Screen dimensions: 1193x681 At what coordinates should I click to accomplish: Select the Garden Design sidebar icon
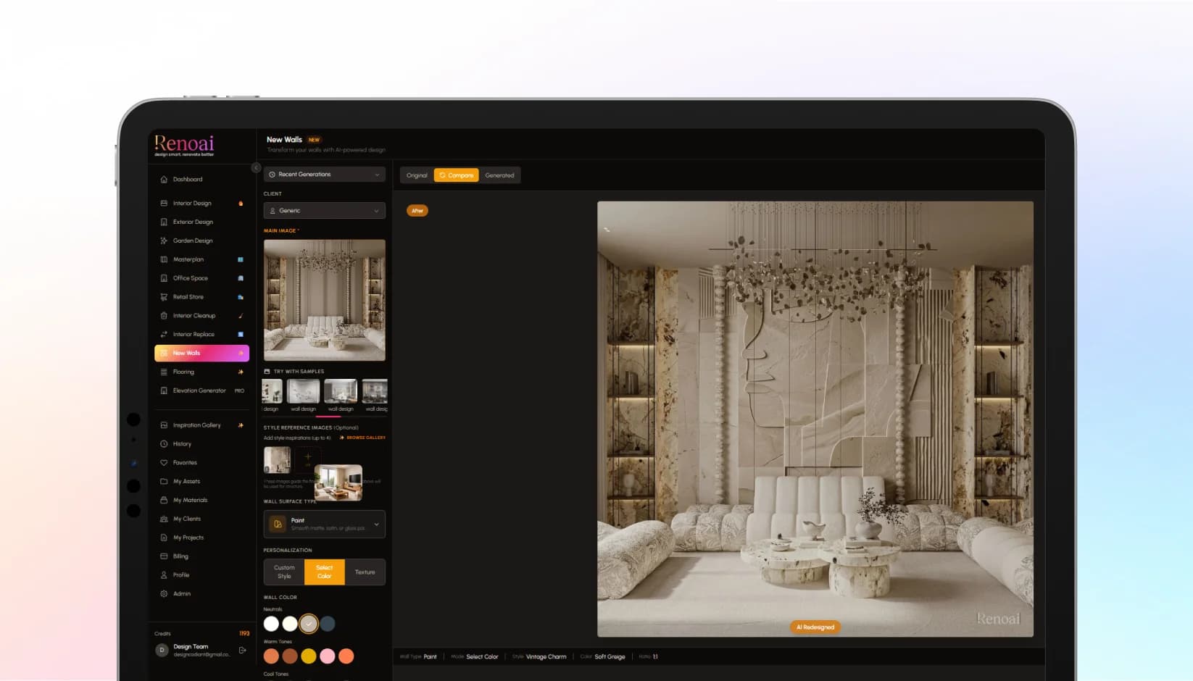(x=164, y=241)
